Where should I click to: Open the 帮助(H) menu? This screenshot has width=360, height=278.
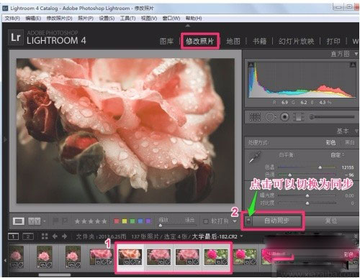click(x=194, y=18)
